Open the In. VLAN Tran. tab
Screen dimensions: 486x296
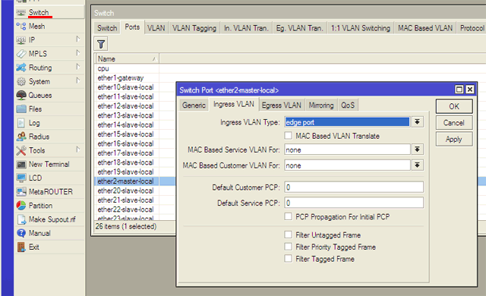[246, 28]
